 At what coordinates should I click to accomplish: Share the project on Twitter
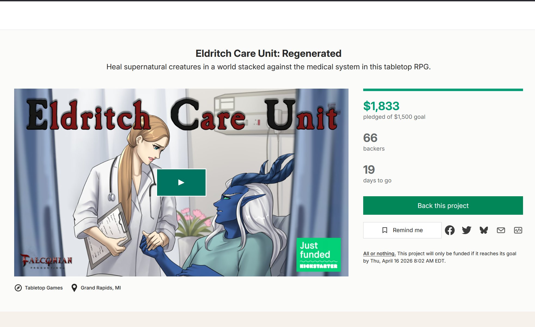tap(466, 230)
